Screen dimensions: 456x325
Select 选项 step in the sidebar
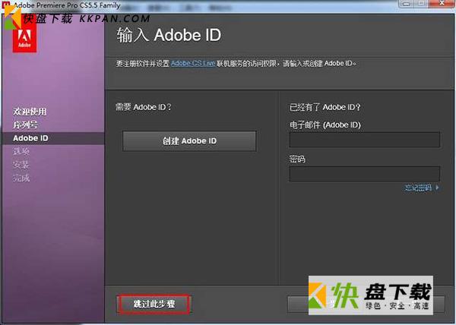click(x=21, y=151)
